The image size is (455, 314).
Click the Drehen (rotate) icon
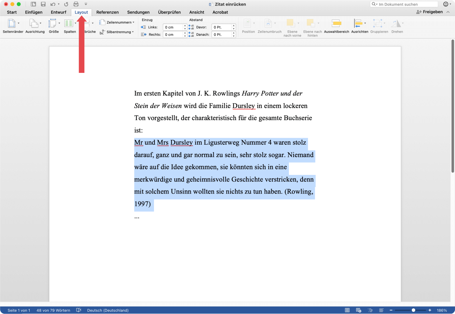click(396, 23)
